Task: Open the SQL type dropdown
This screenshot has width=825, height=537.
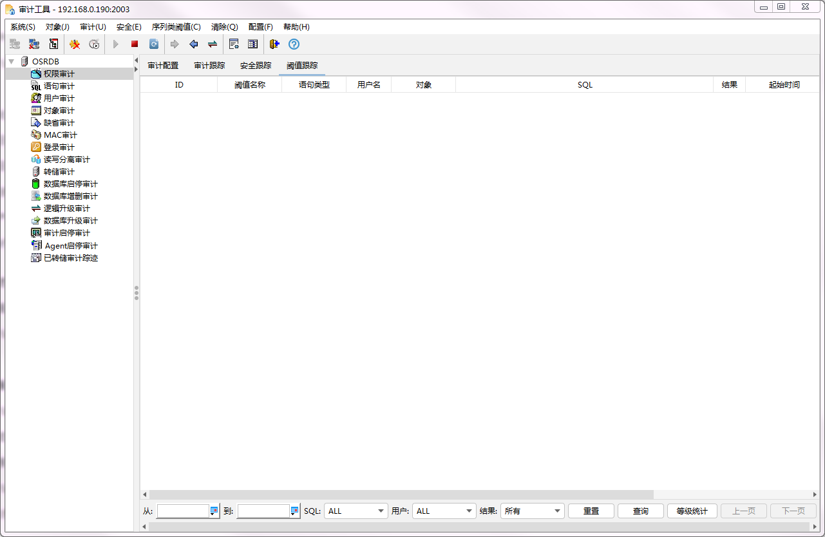Action: [356, 511]
